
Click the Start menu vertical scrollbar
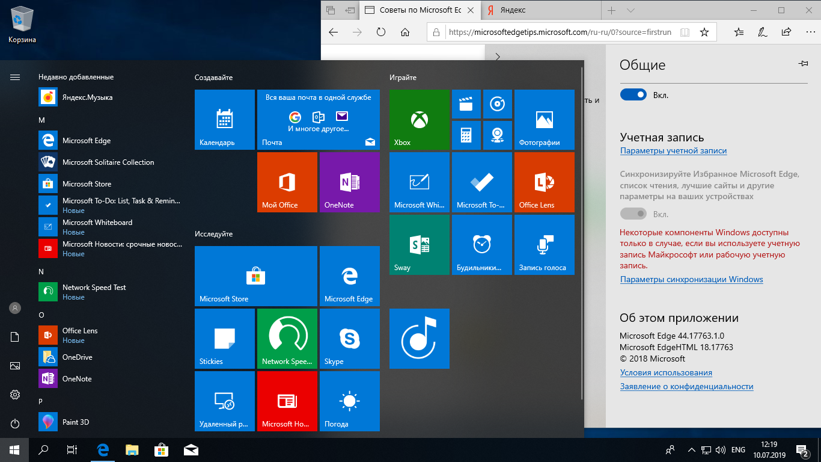point(581,233)
